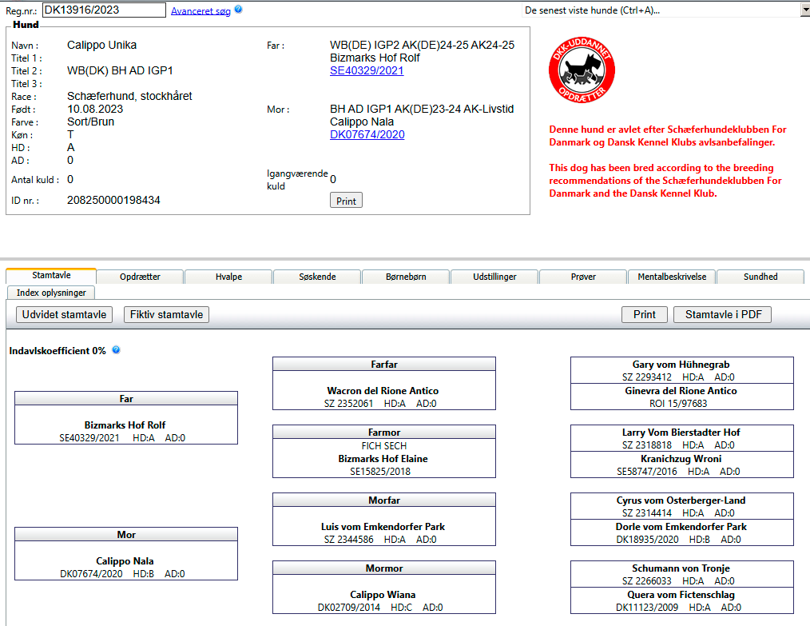Download pedigree with Stamtavle i PDF
Image resolution: width=810 pixels, height=626 pixels.
723,314
